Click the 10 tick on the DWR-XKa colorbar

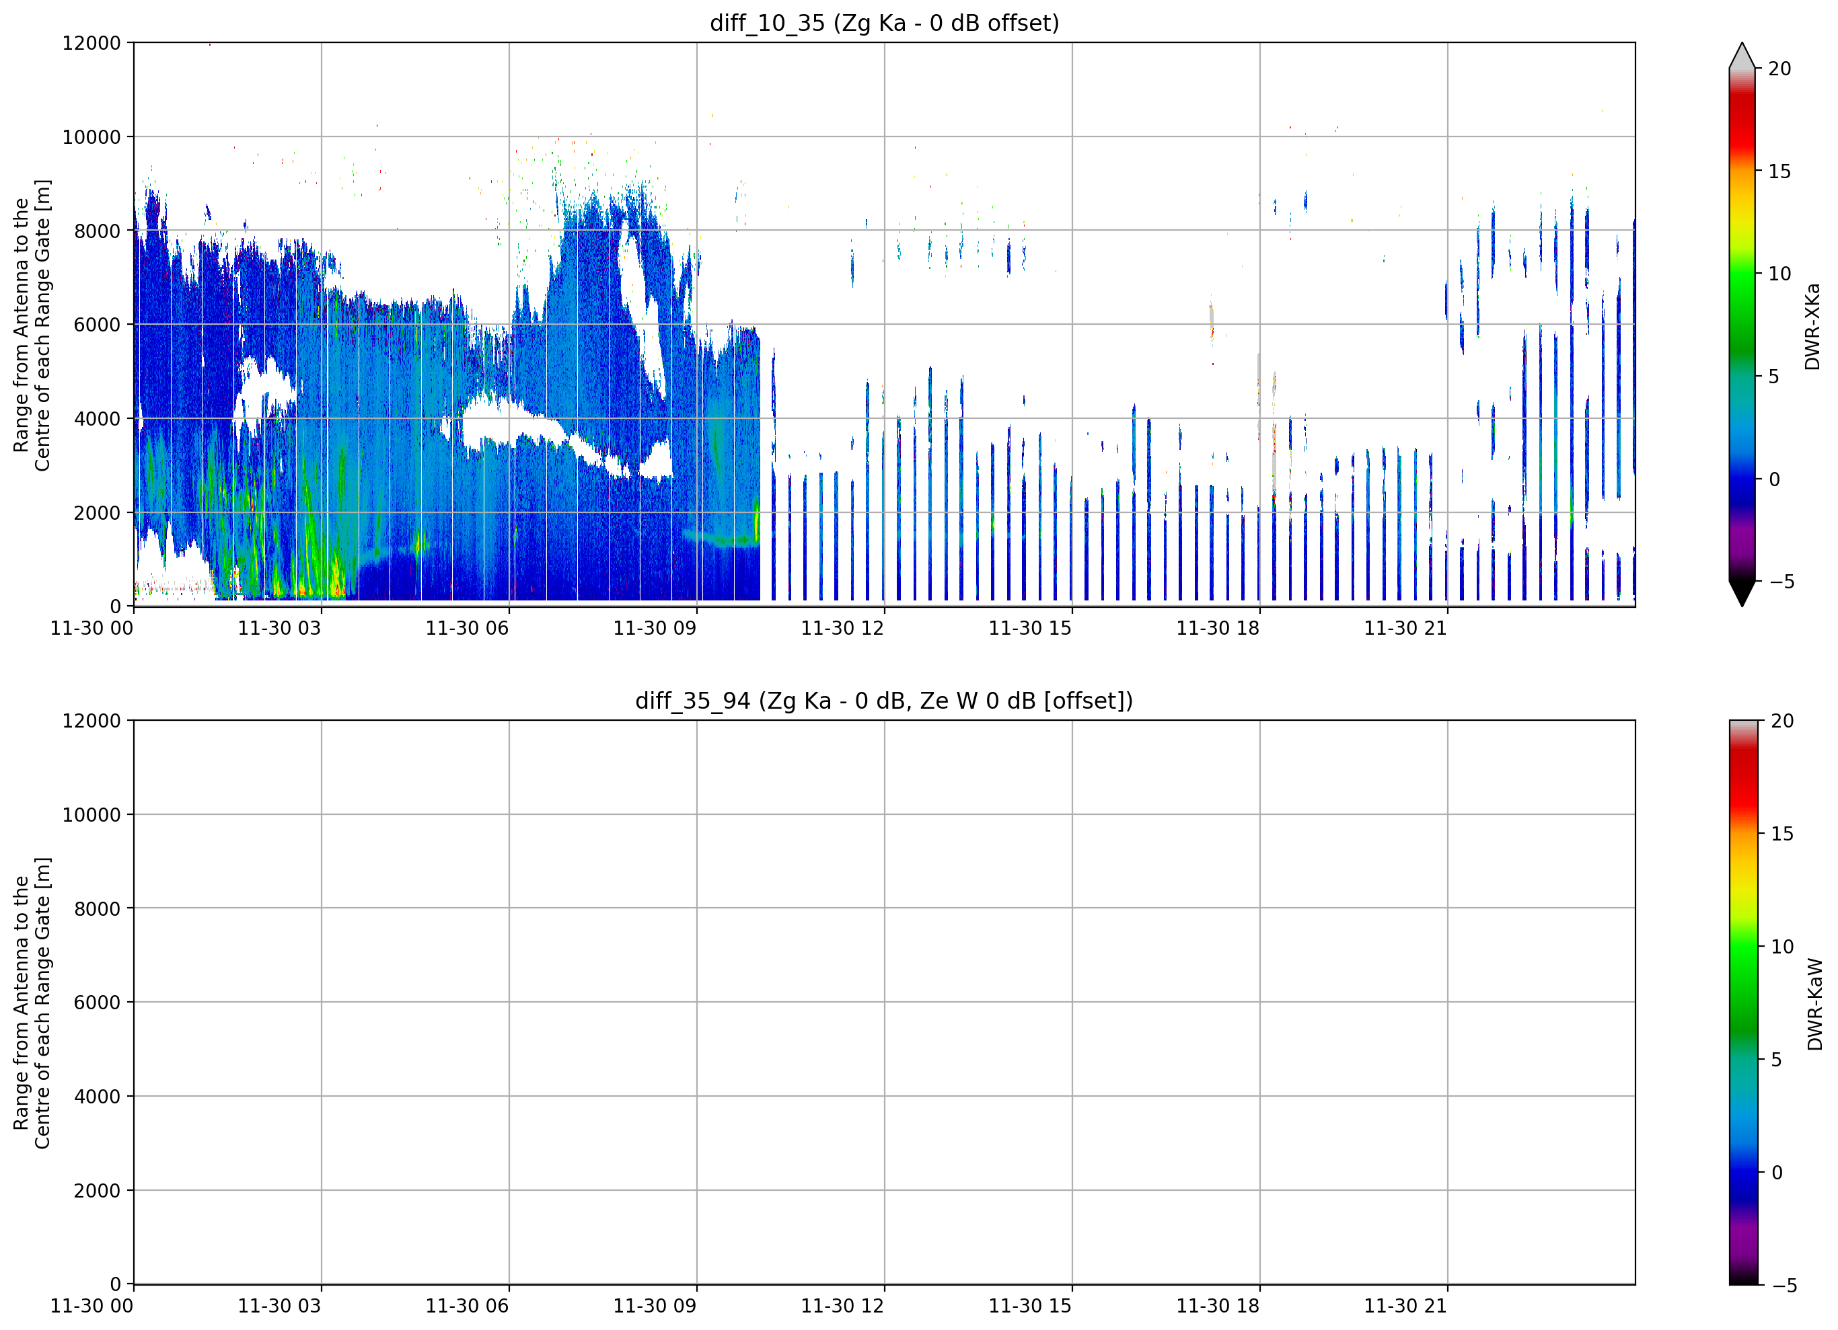pos(1779,274)
